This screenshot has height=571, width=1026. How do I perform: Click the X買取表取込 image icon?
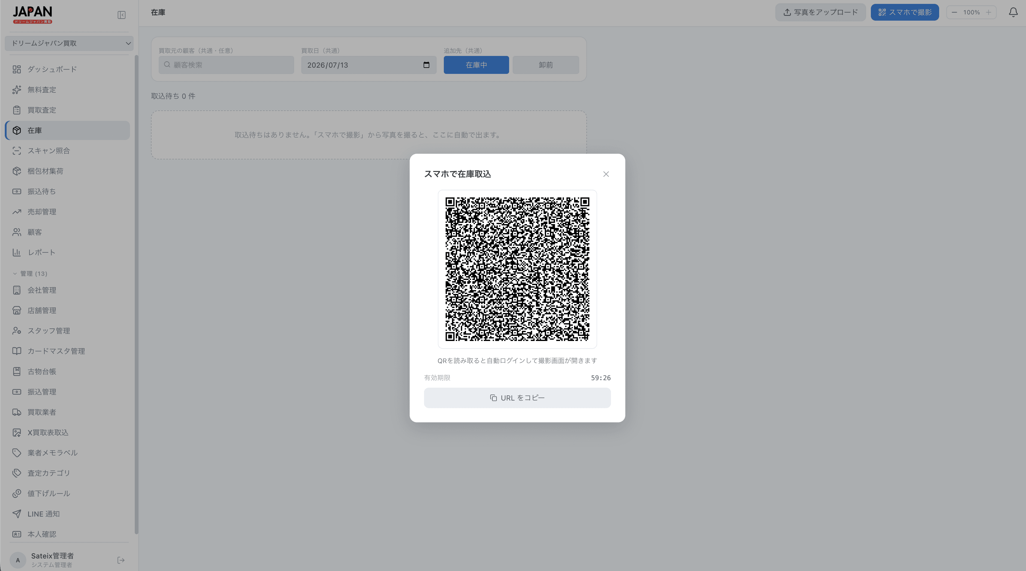click(x=17, y=433)
